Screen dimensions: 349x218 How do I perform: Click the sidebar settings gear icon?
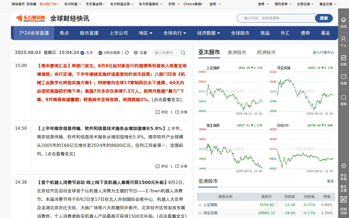point(344,165)
